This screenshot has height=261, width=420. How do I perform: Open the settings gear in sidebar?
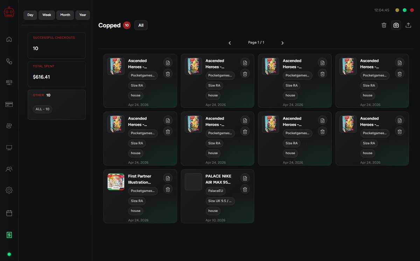(9, 190)
